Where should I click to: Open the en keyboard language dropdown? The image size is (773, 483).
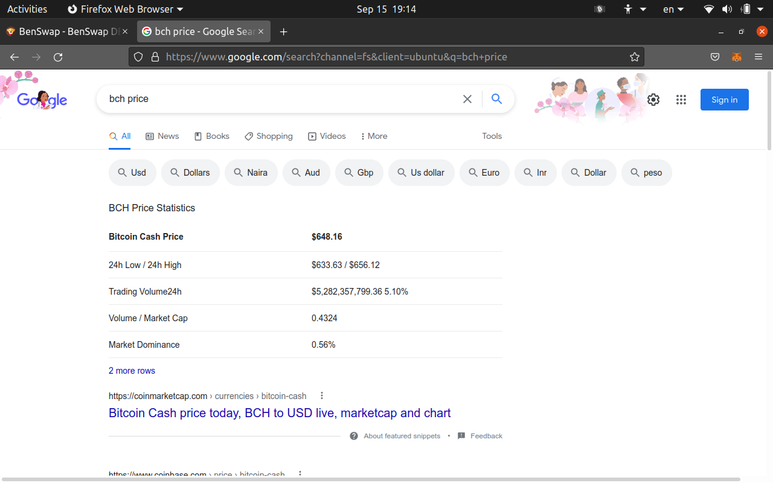[x=673, y=9]
